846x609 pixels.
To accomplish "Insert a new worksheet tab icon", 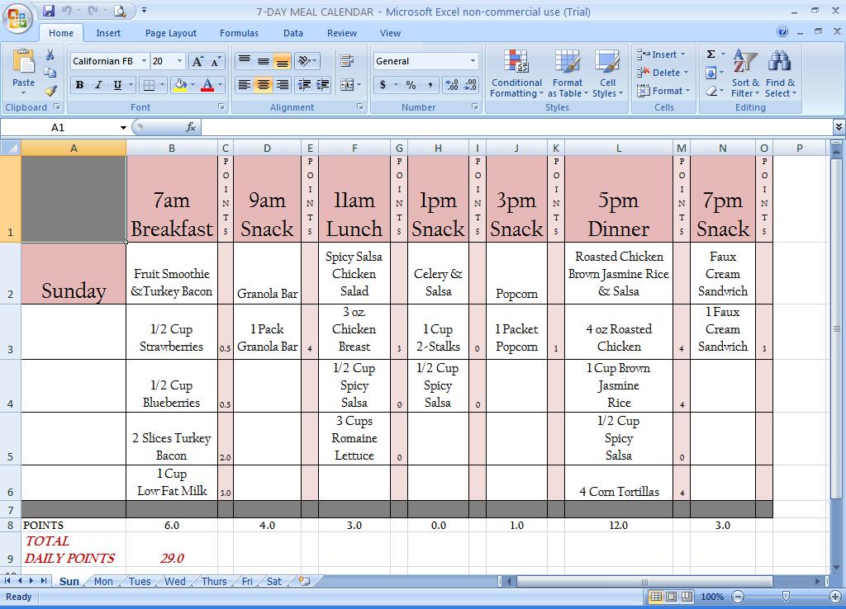I will pos(304,581).
